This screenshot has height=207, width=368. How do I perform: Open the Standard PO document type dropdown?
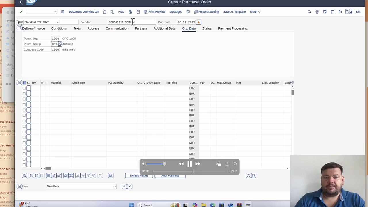pyautogui.click(x=57, y=22)
